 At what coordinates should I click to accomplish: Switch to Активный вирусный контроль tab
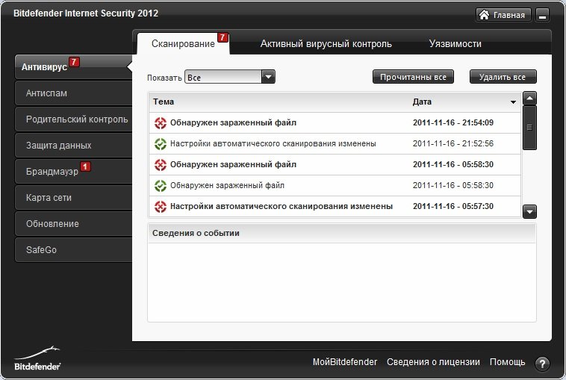tap(326, 43)
